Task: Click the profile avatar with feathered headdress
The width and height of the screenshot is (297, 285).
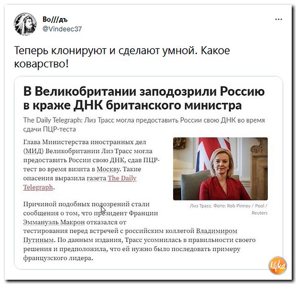Action: pyautogui.click(x=25, y=24)
